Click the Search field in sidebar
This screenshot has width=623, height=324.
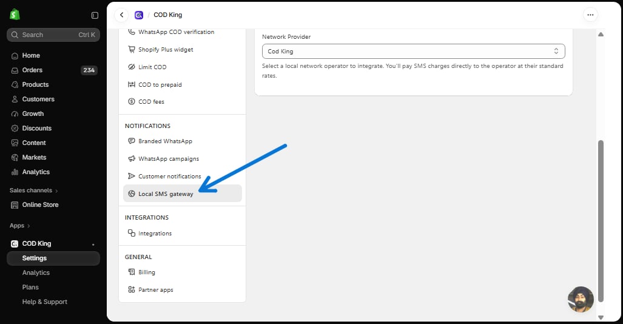(53, 35)
